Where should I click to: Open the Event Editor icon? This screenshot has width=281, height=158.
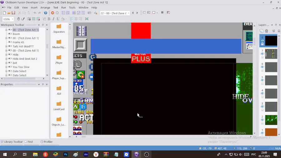pos(79,13)
